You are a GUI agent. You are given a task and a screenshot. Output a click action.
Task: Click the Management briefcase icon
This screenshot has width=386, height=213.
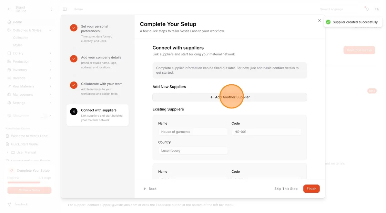click(x=9, y=95)
